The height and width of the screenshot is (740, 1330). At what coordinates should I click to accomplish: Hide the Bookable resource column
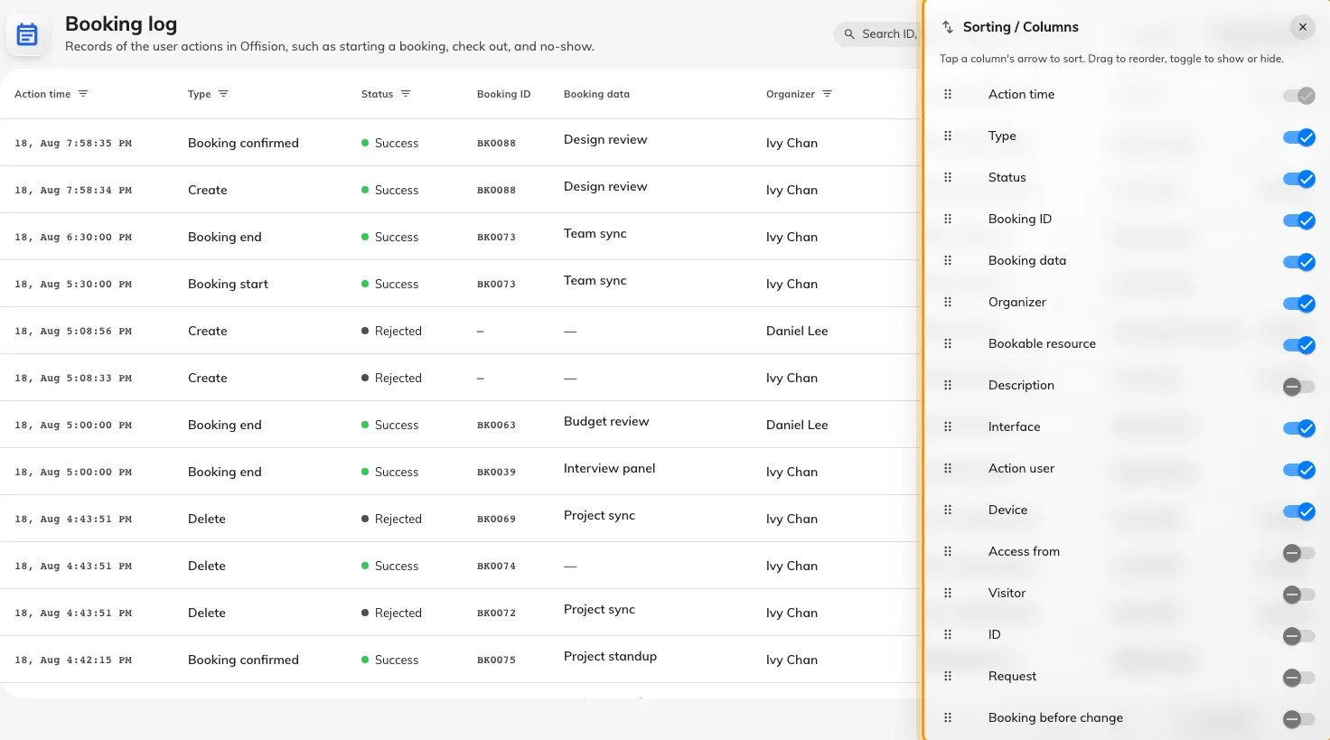click(x=1299, y=345)
